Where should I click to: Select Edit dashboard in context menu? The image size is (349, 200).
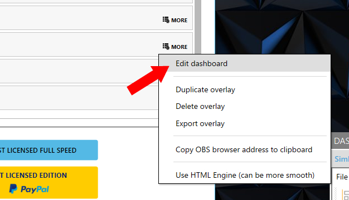click(x=244, y=64)
